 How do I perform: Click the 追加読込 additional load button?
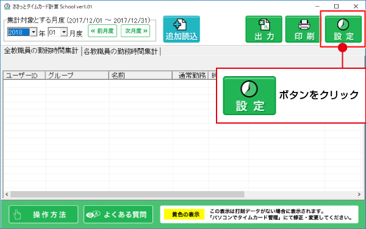click(181, 29)
